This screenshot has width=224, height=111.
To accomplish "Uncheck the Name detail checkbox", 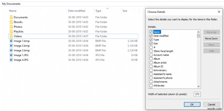I will (151, 32).
